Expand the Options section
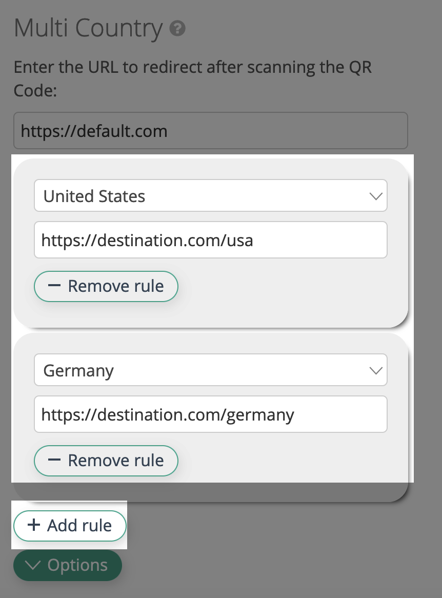The width and height of the screenshot is (442, 598). 67,565
